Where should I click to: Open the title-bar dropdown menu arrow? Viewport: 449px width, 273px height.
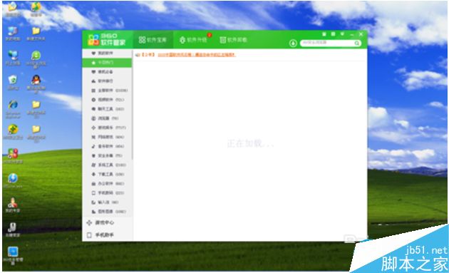pyautogui.click(x=342, y=34)
